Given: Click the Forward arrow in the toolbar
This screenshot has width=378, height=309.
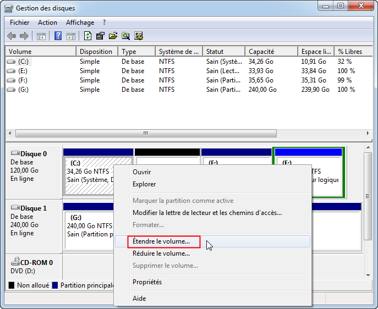Looking at the screenshot, I should [24, 36].
